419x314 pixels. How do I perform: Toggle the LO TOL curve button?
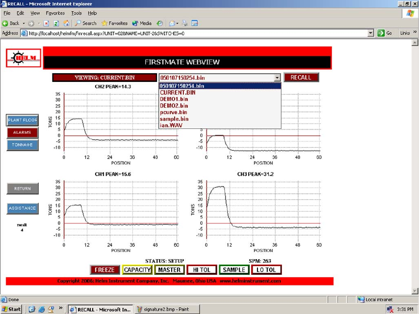point(266,270)
